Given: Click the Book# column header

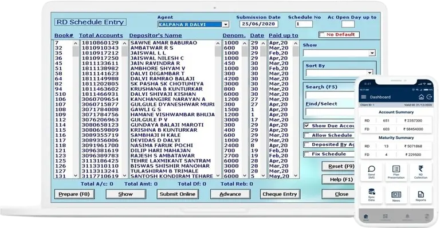Looking at the screenshot, I should pyautogui.click(x=64, y=36).
